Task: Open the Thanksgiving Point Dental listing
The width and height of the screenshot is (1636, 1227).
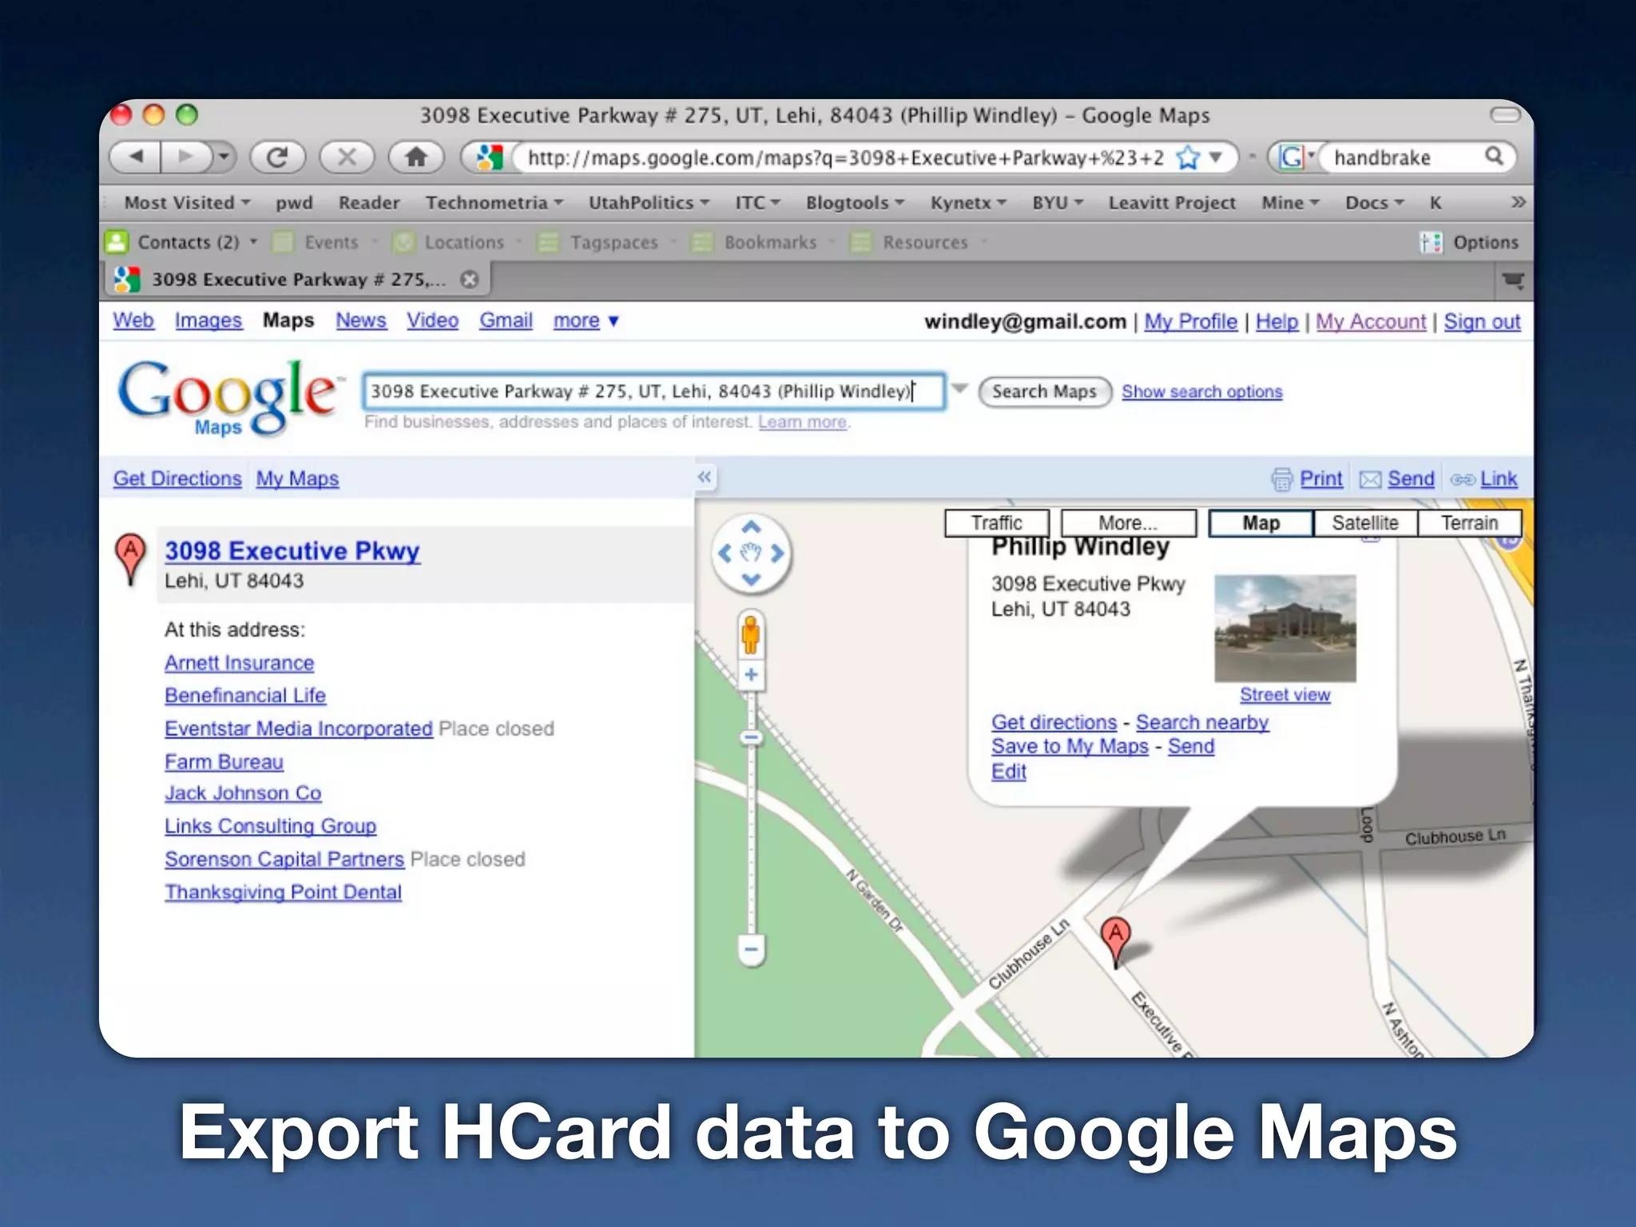Action: [283, 892]
